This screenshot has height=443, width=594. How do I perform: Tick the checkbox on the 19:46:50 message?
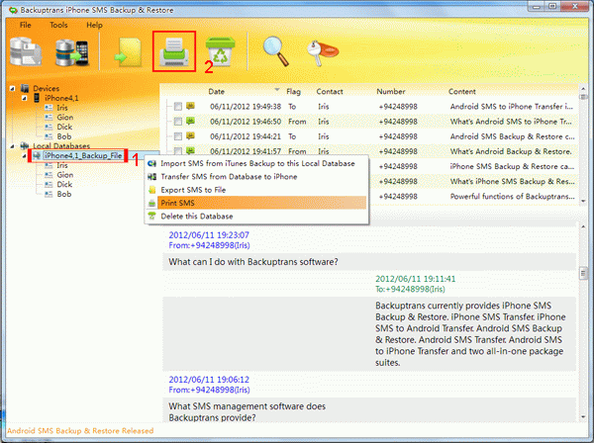[178, 121]
